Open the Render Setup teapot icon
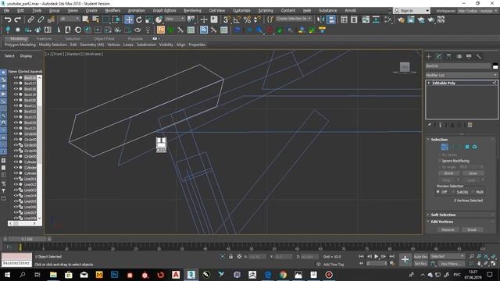500x281 pixels. [x=401, y=20]
